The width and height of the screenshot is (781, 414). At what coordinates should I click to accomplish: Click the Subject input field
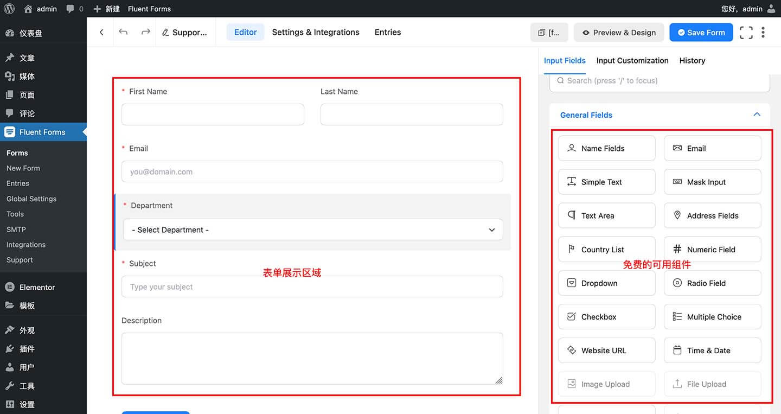(x=312, y=286)
